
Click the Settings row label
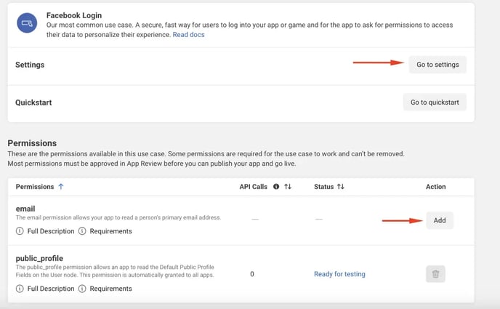click(30, 65)
